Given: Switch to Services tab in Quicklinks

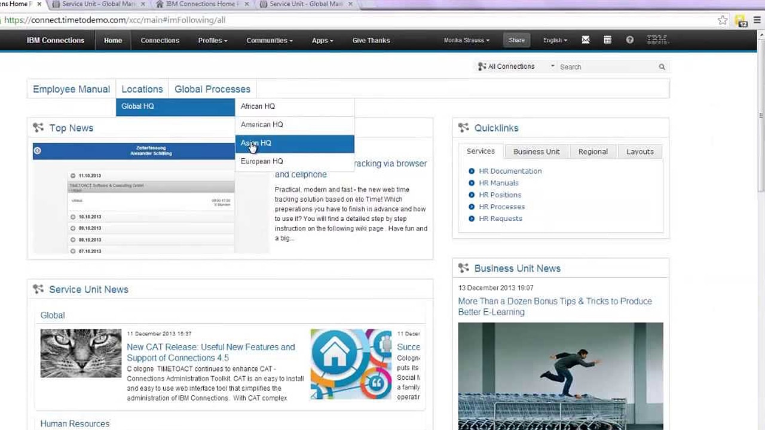Looking at the screenshot, I should click(481, 152).
